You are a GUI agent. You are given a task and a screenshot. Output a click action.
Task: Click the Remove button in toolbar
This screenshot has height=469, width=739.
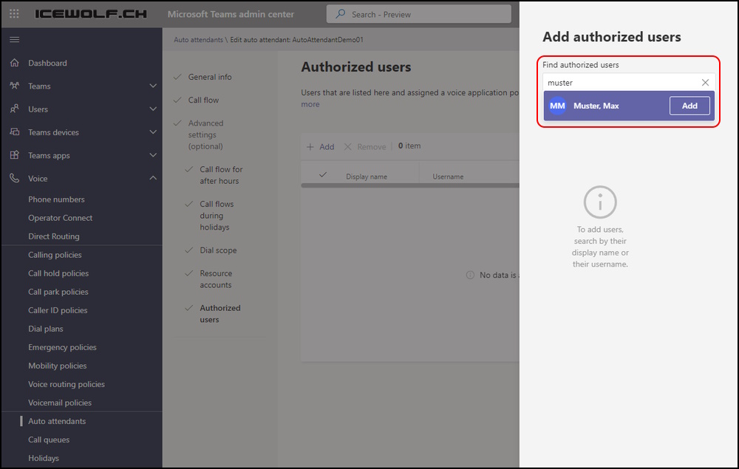[365, 147]
